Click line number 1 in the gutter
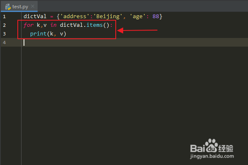Screen dimensions: 248x165 coord(4,16)
